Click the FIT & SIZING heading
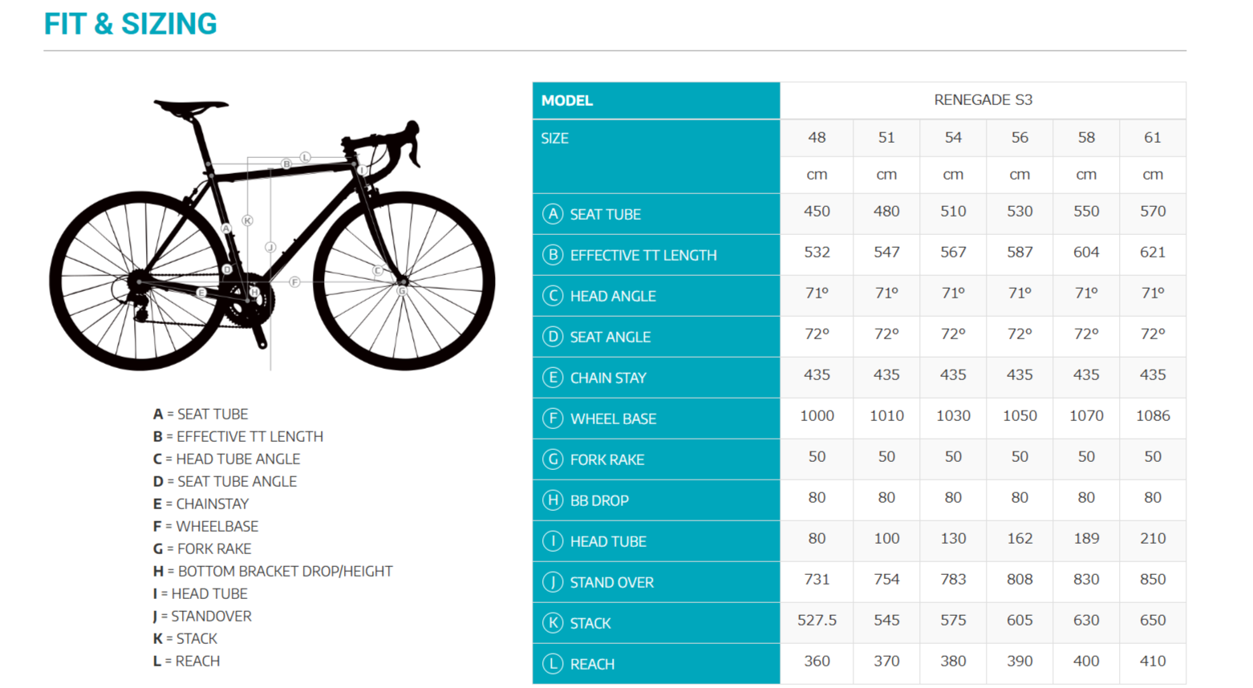 point(130,24)
